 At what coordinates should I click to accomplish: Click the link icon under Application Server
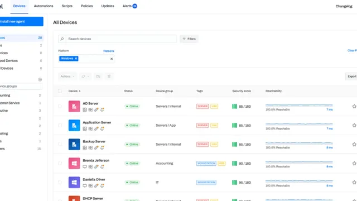[x=97, y=129]
